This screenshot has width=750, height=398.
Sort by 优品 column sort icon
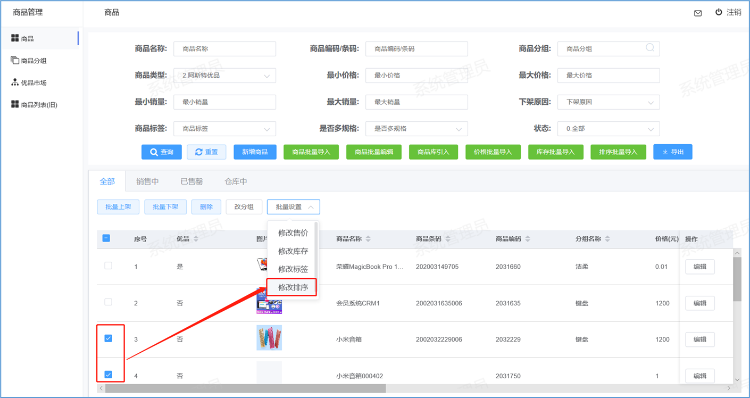tap(196, 239)
